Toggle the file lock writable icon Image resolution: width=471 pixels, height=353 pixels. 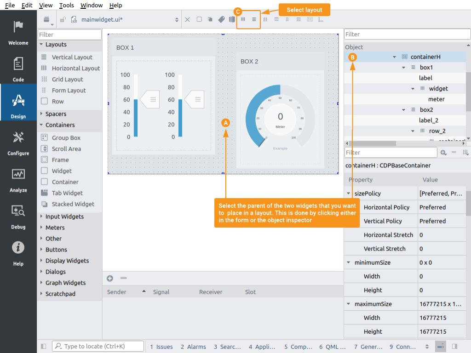click(63, 19)
